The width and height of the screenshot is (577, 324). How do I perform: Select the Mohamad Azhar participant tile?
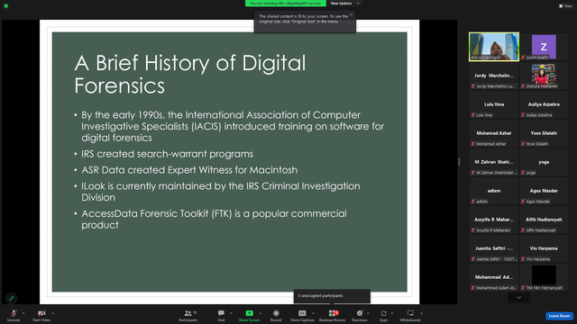[x=494, y=133]
